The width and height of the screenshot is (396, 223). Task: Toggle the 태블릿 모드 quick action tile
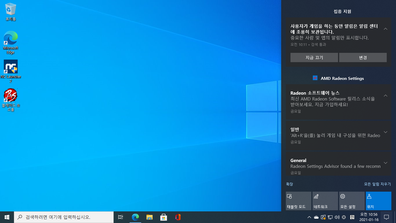pyautogui.click(x=298, y=201)
